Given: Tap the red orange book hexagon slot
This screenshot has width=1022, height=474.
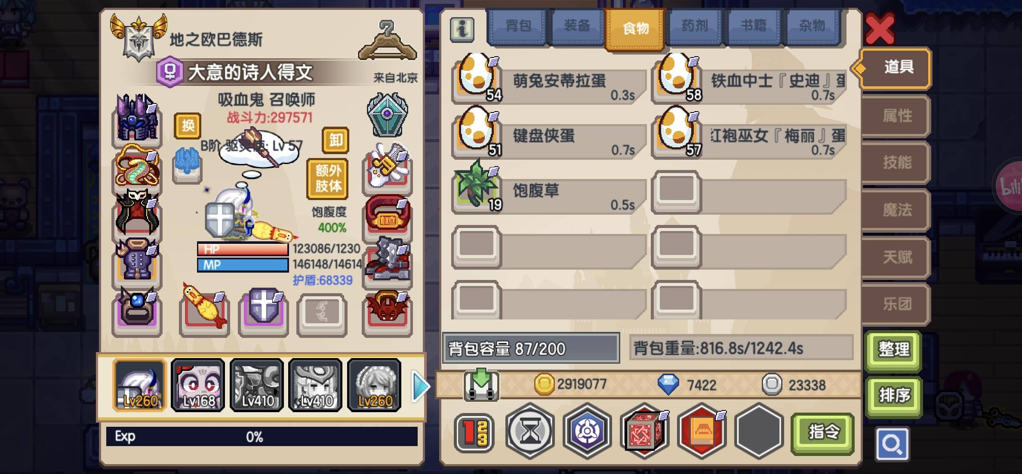Looking at the screenshot, I should 702,431.
